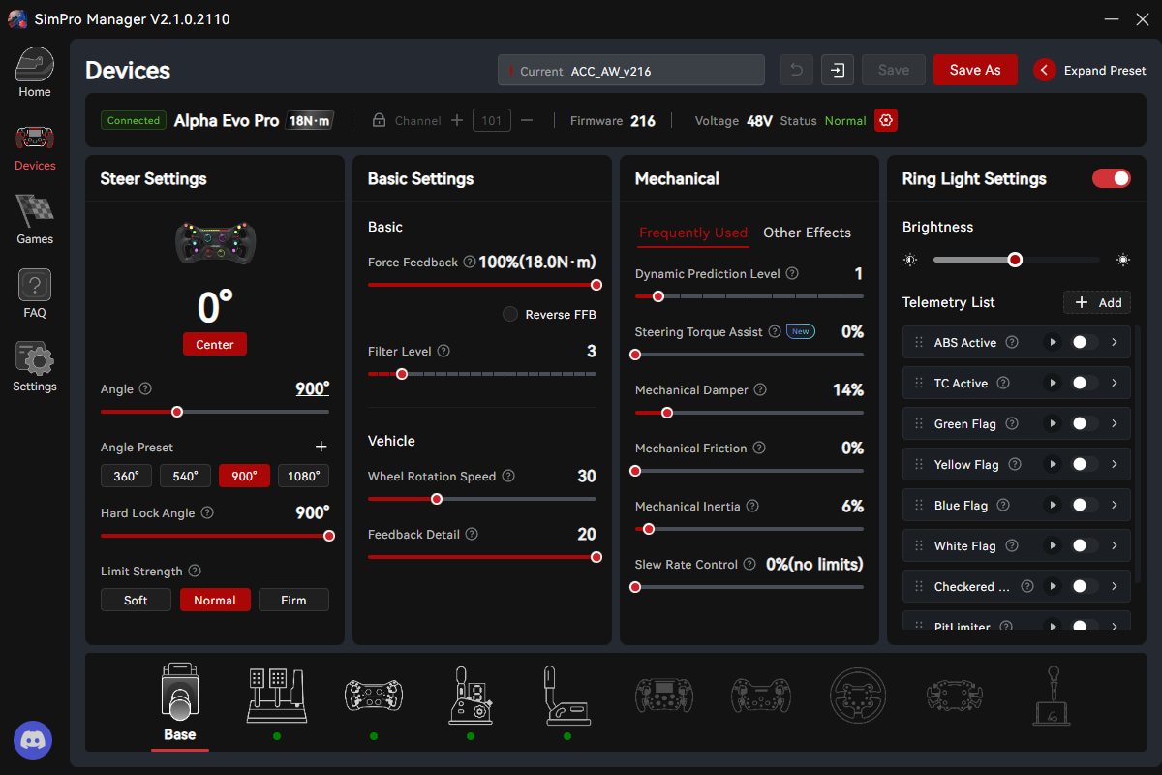
Task: Expand the TC Active row chevron
Action: 1115,383
